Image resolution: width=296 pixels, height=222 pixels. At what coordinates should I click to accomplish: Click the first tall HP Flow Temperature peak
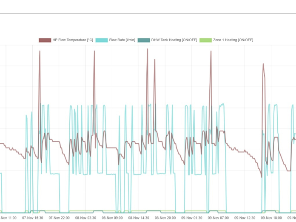[x=40, y=51]
